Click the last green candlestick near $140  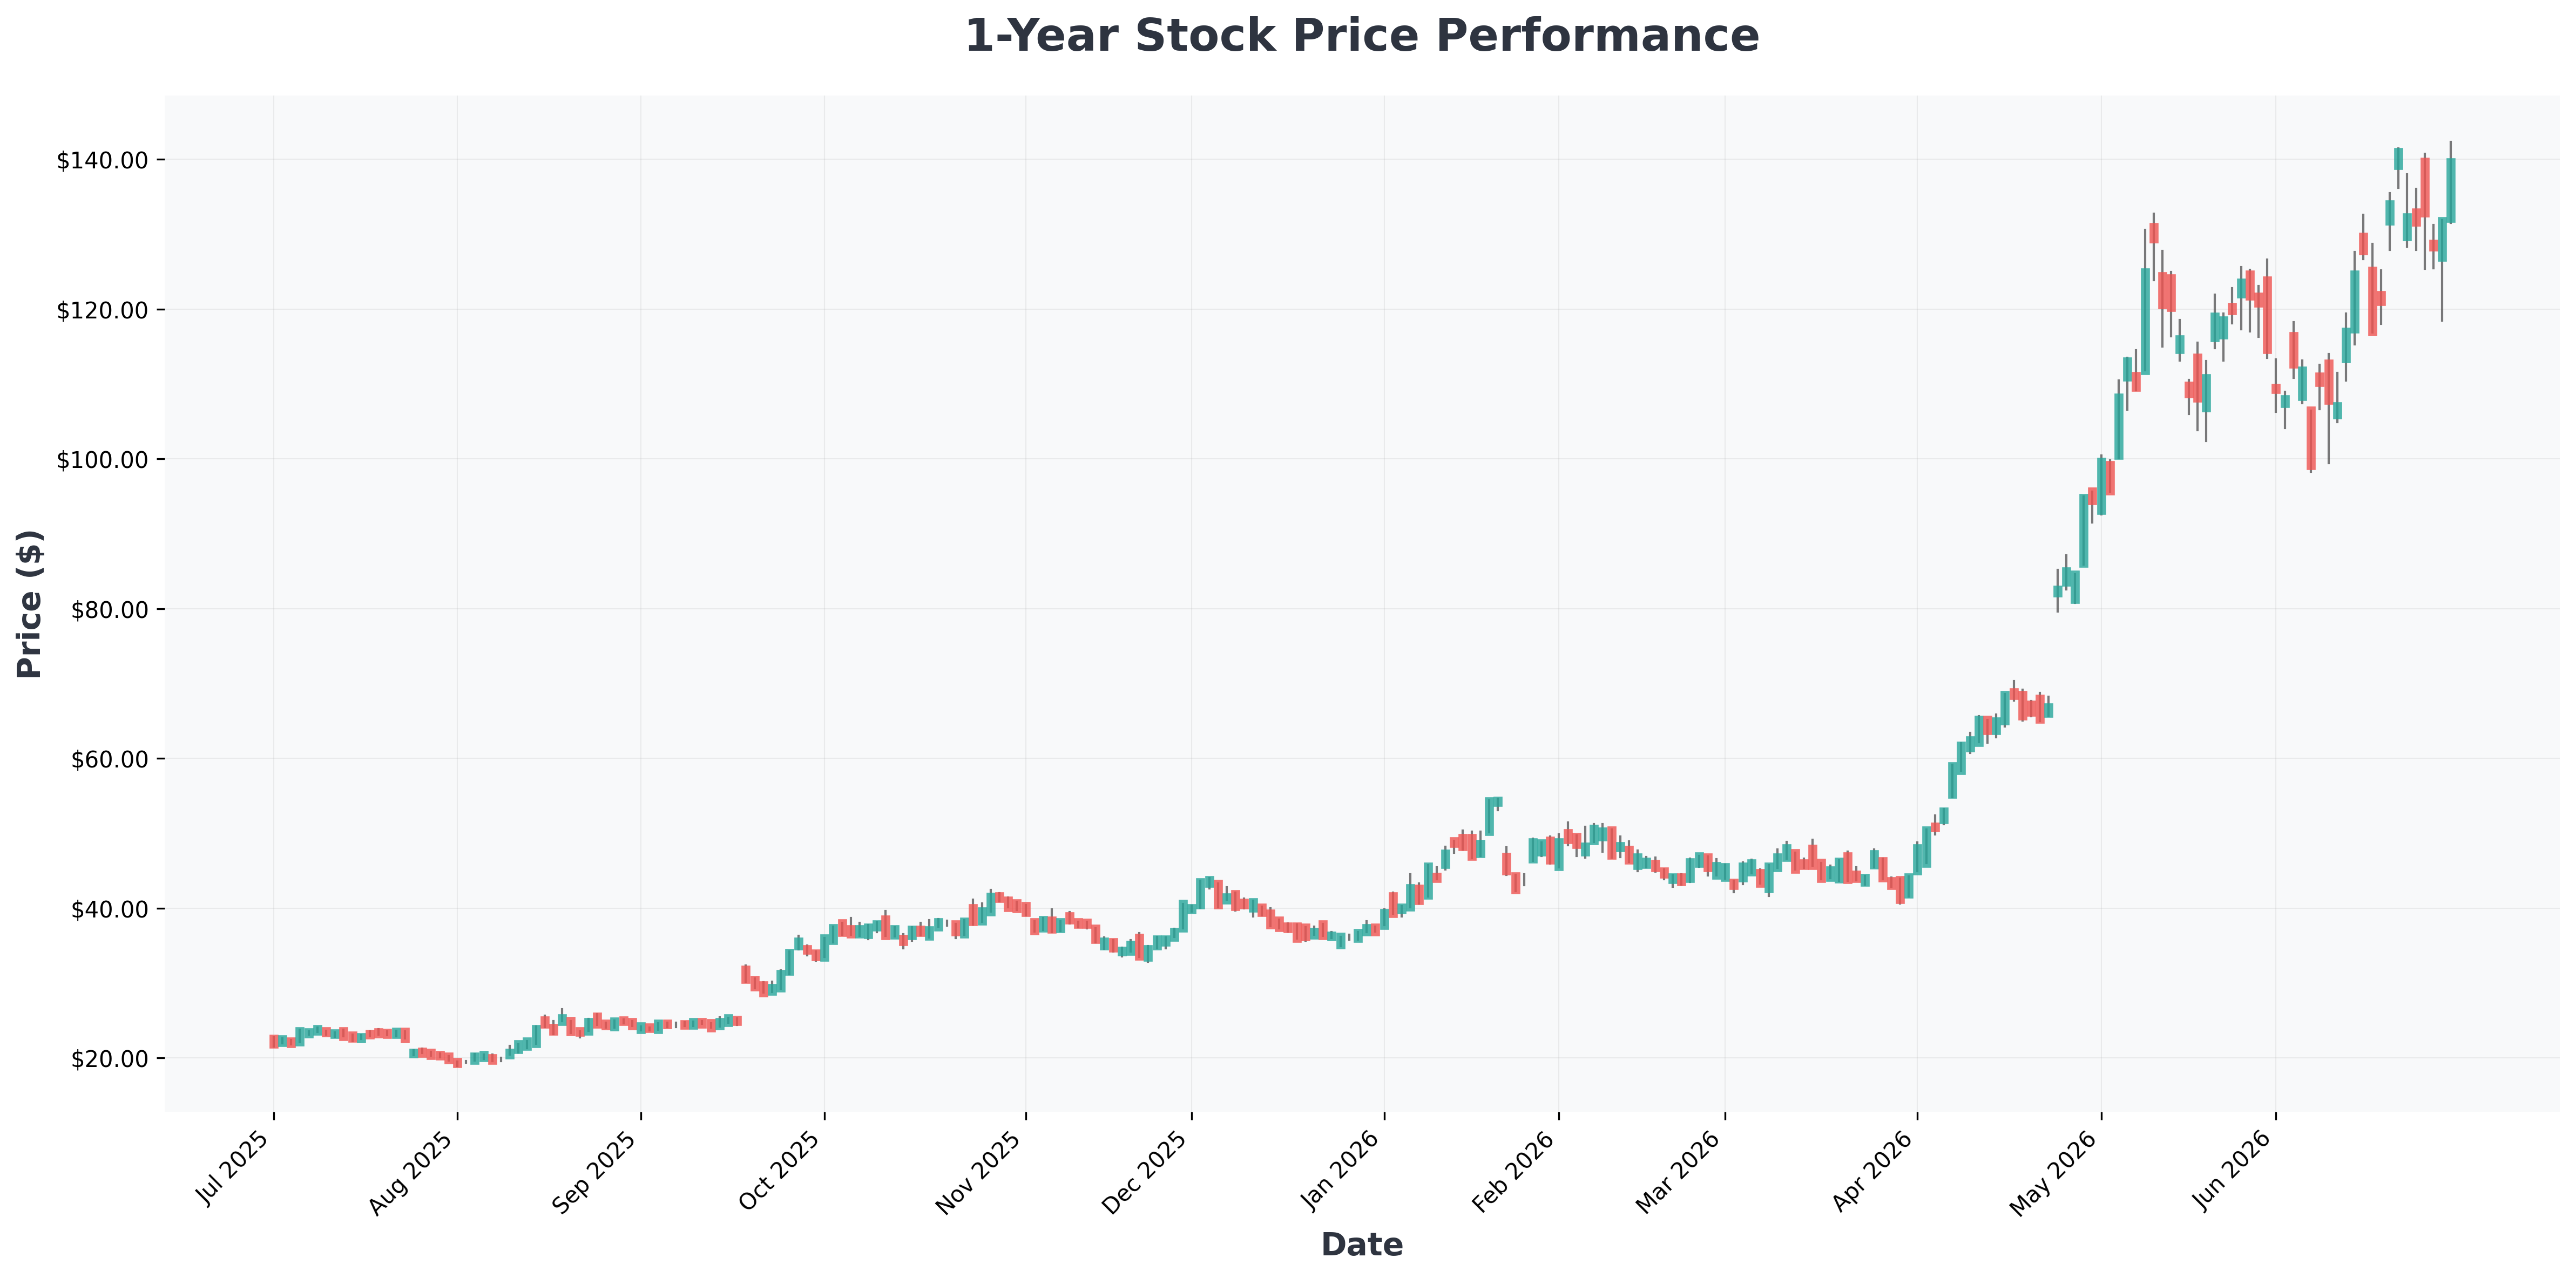pyautogui.click(x=2450, y=190)
